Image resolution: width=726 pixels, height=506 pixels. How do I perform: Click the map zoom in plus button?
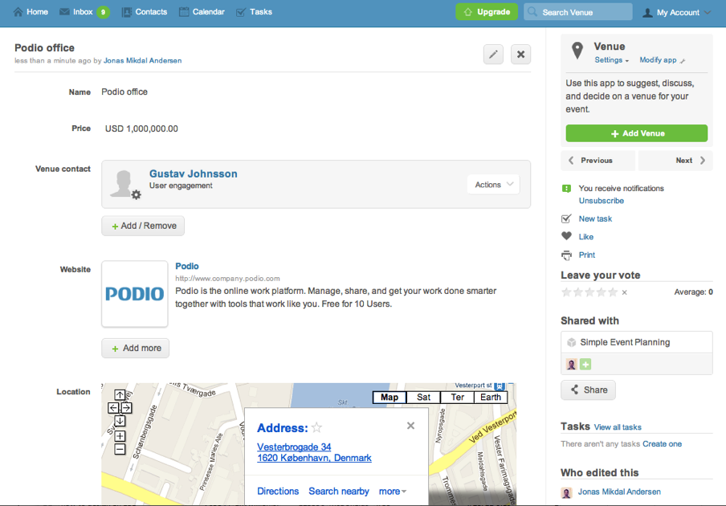(120, 436)
